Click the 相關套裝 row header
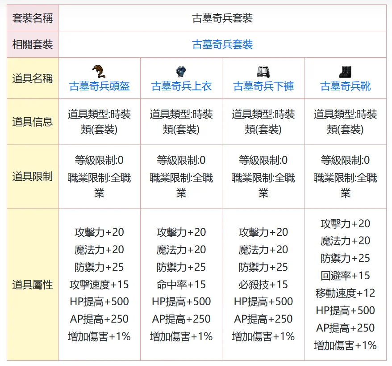 point(33,44)
